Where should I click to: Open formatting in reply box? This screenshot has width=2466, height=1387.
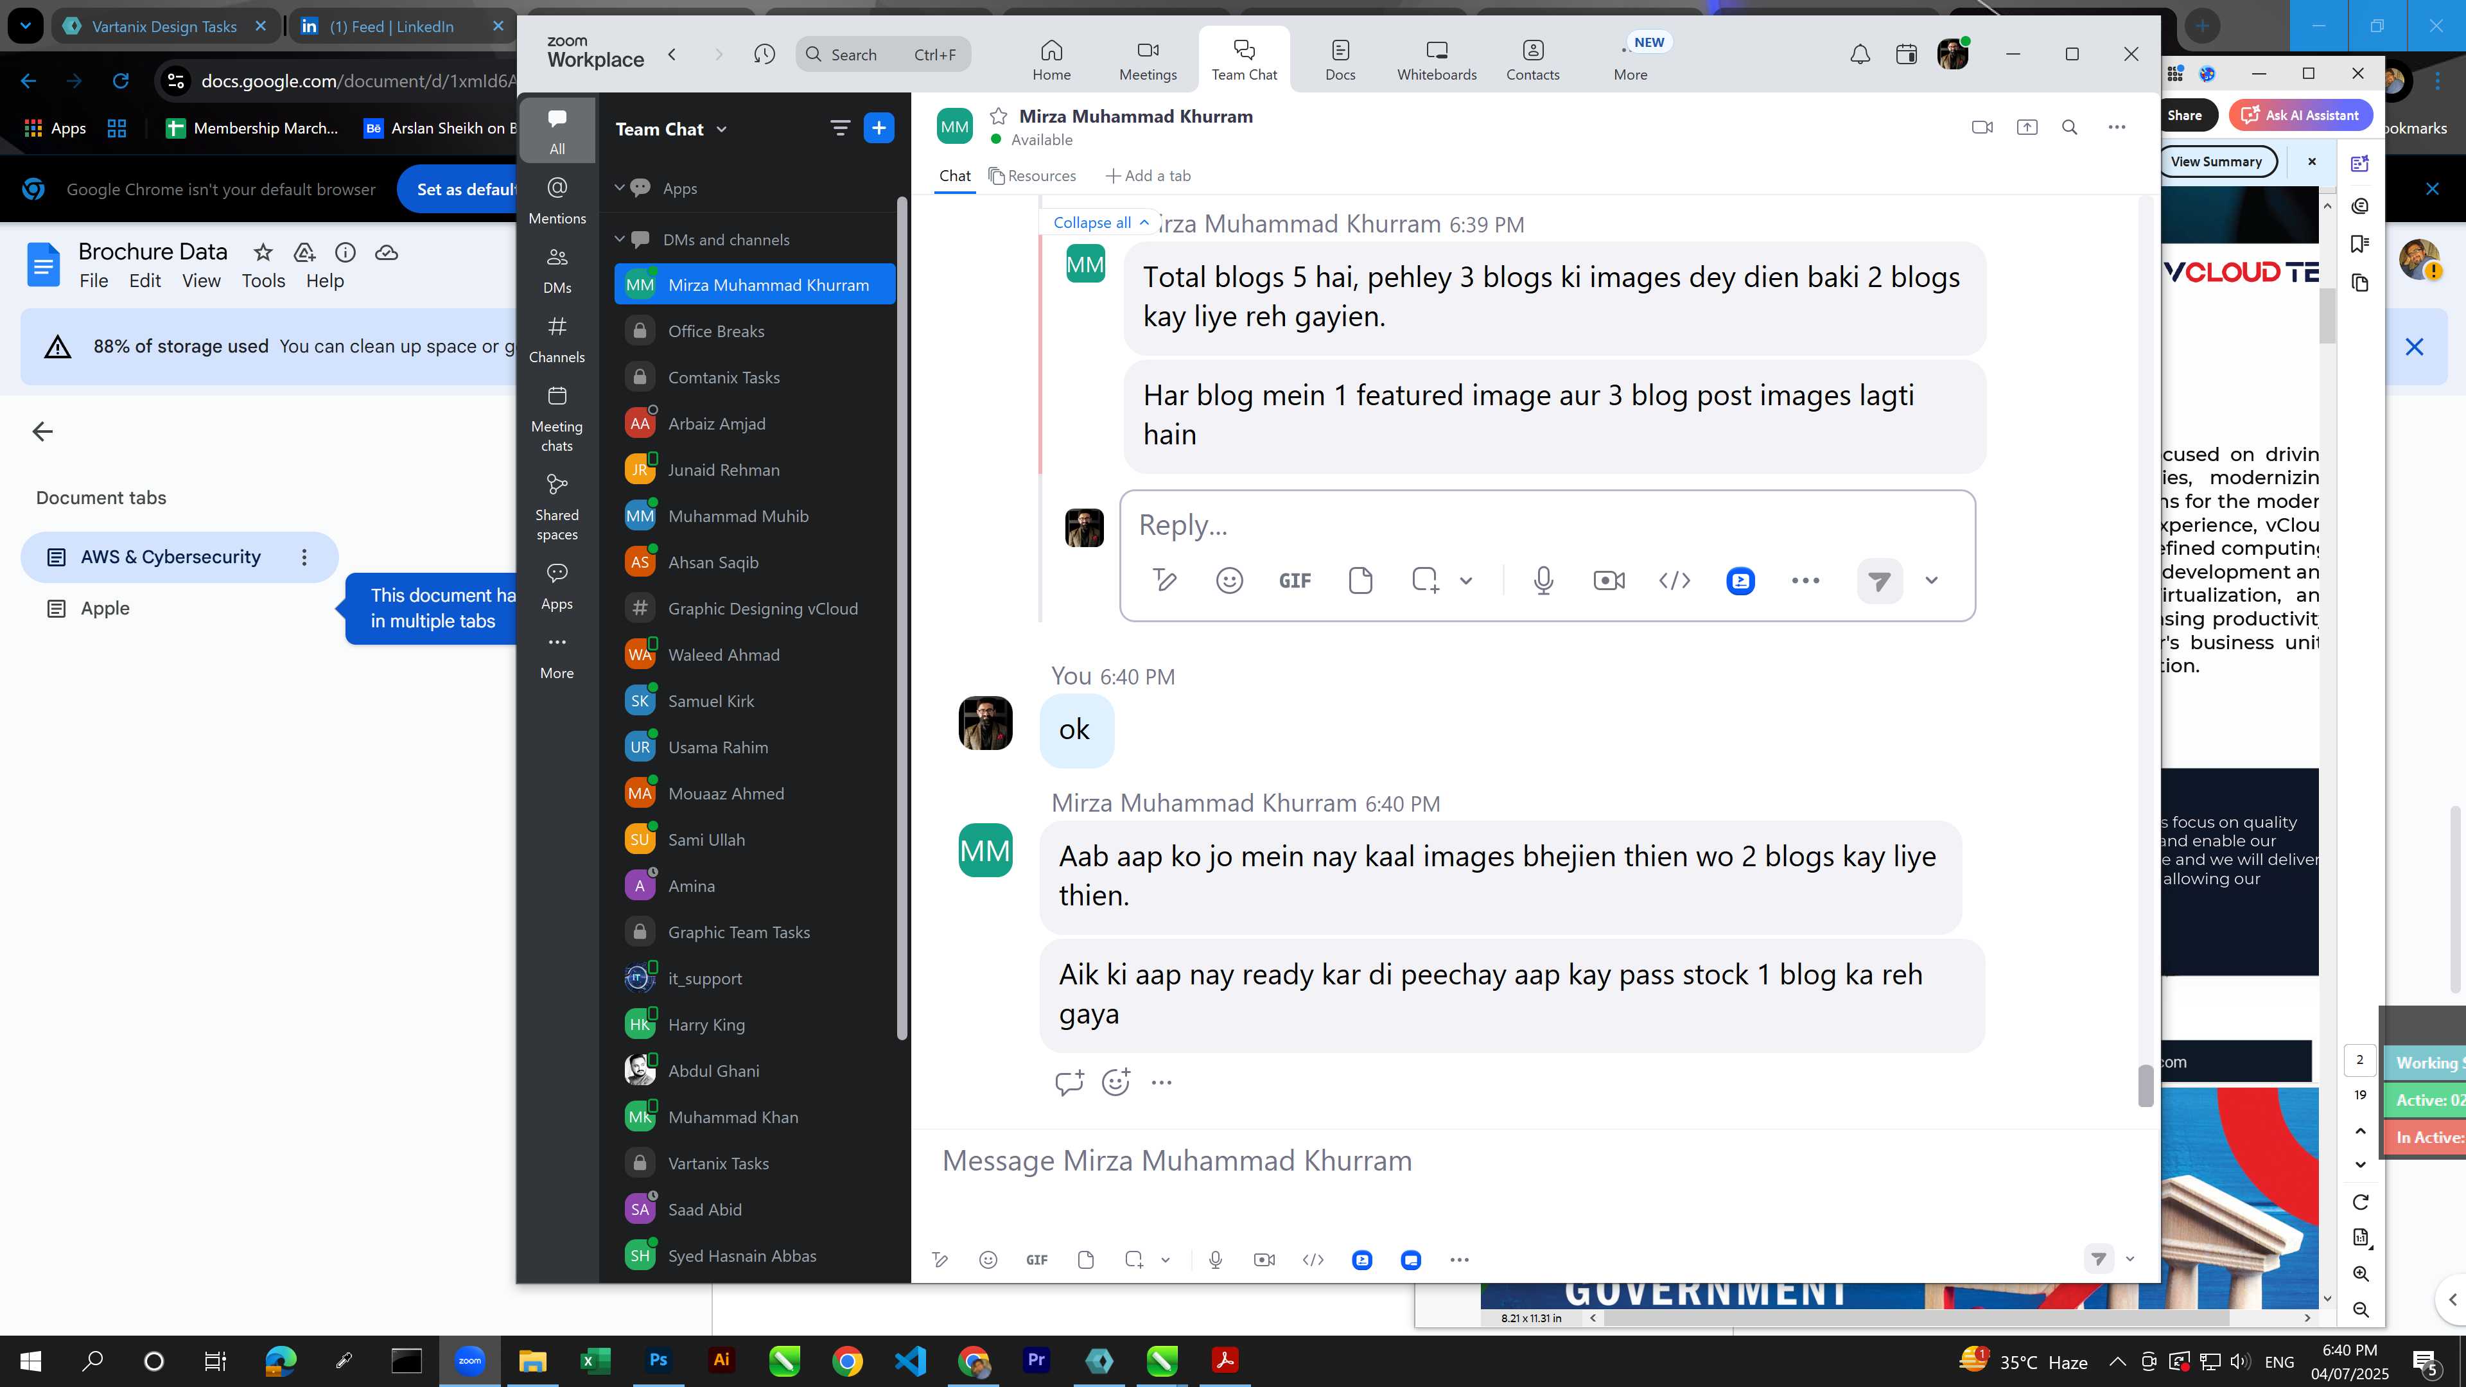(x=1164, y=580)
